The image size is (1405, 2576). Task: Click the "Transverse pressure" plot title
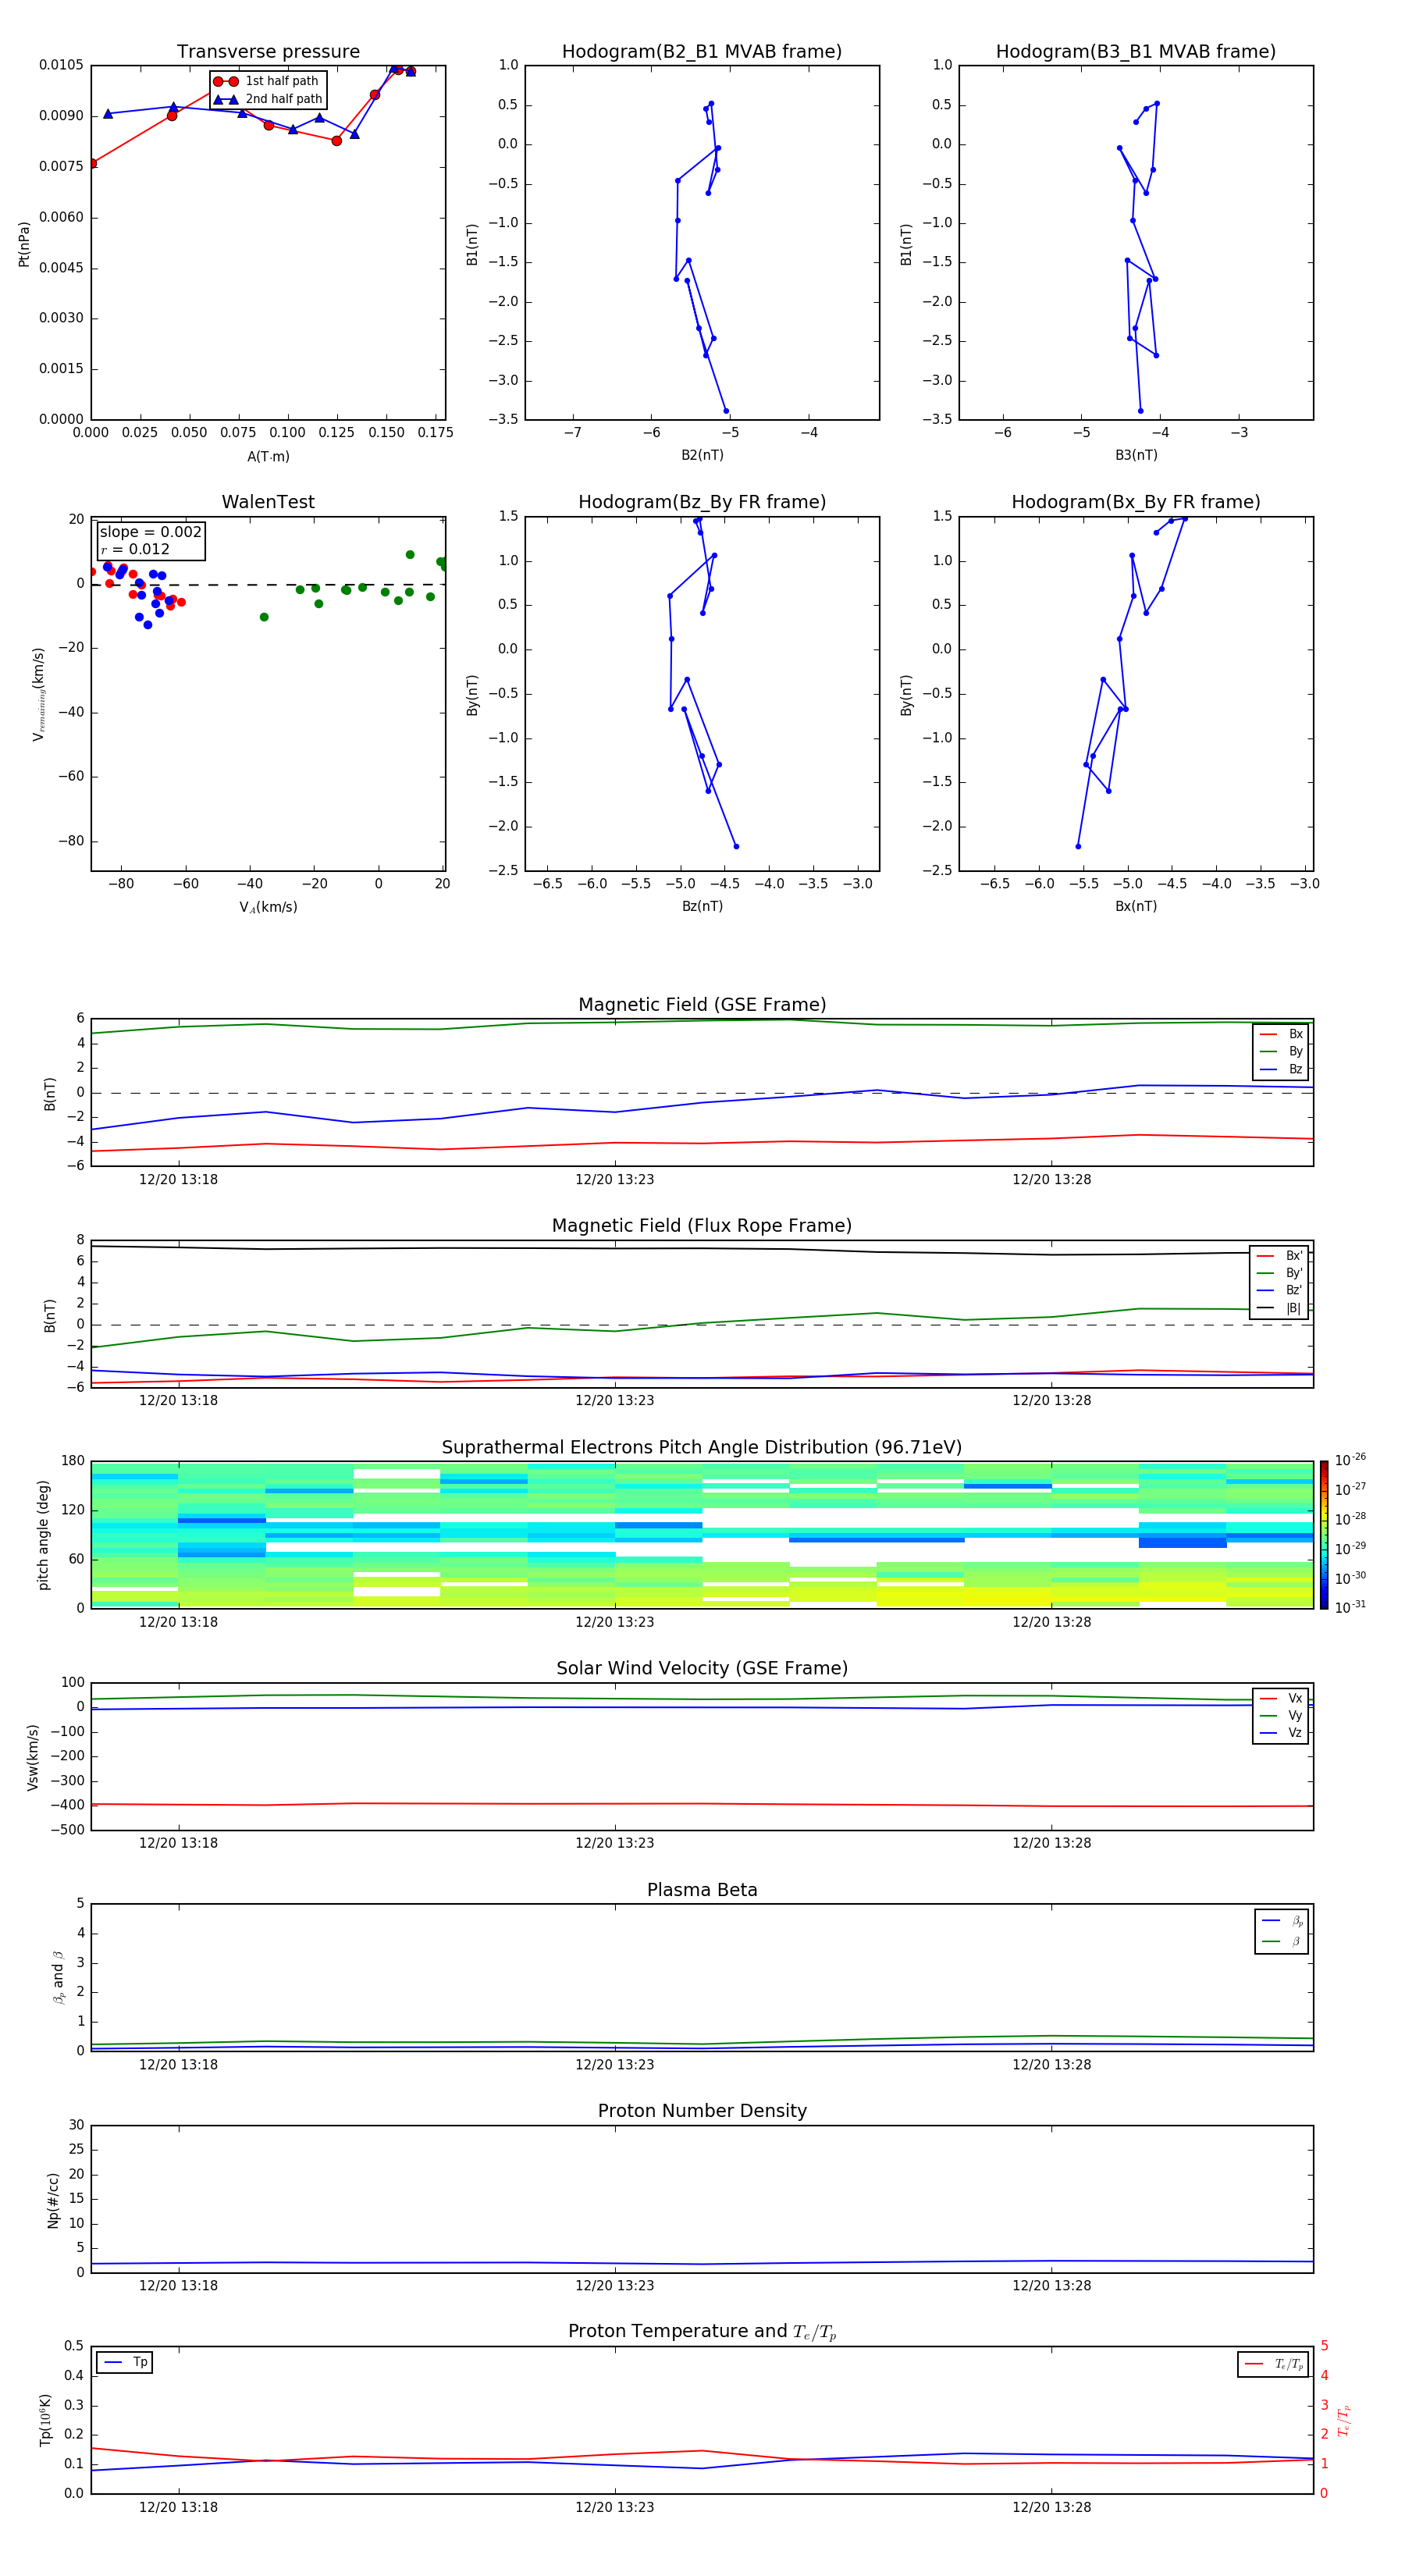(268, 52)
